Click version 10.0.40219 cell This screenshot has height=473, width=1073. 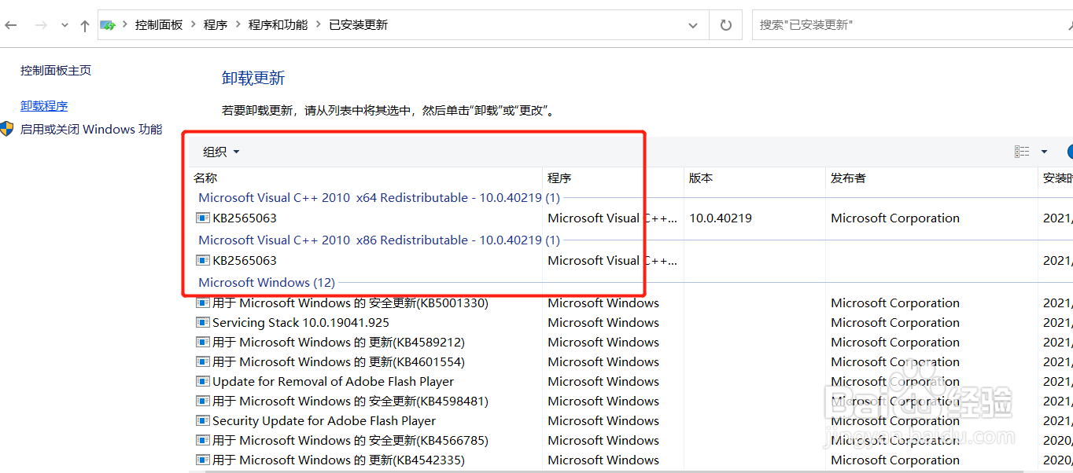(x=721, y=218)
